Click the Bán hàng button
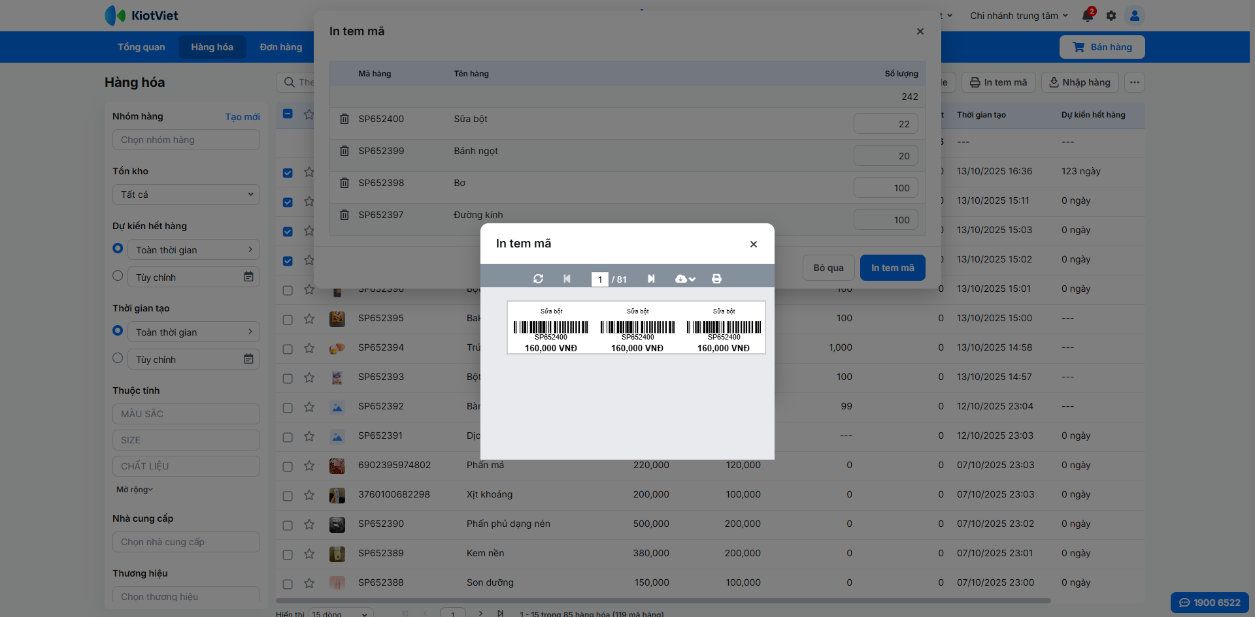 click(x=1102, y=47)
